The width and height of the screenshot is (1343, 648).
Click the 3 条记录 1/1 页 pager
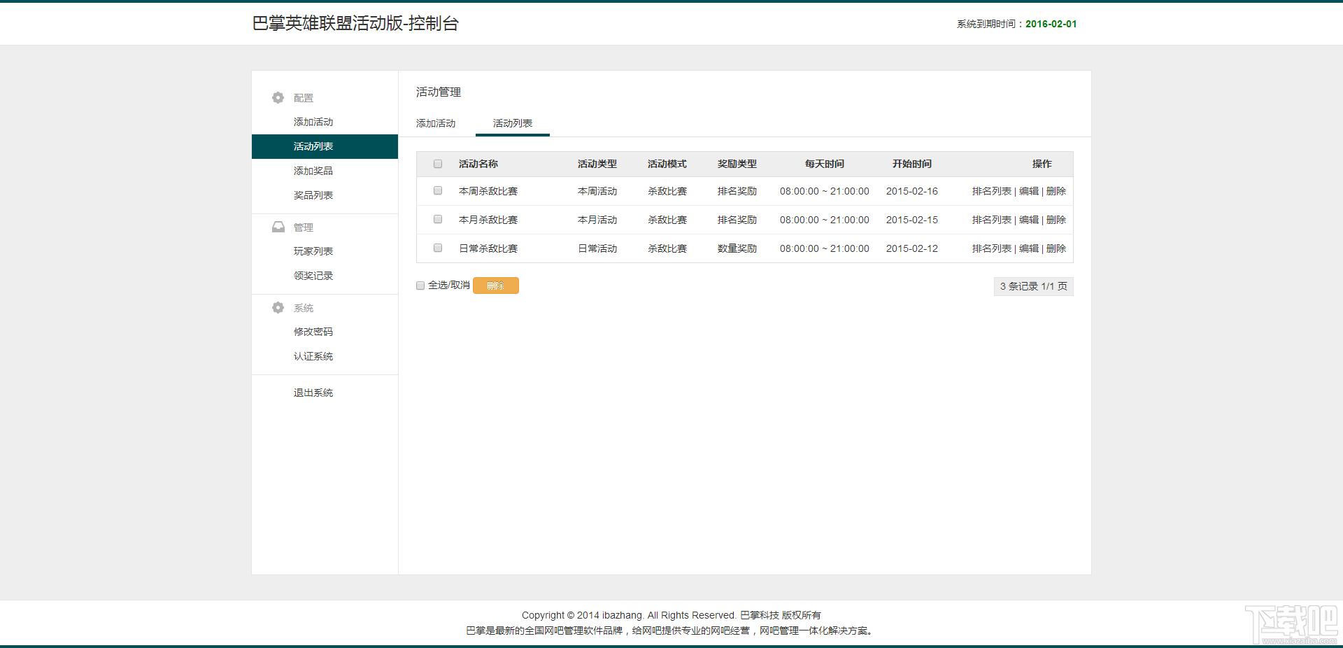(1034, 286)
